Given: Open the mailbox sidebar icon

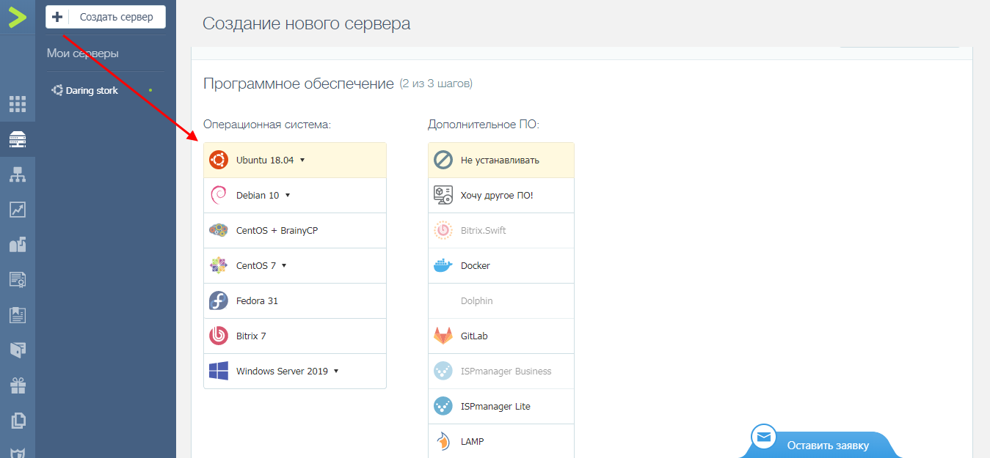Looking at the screenshot, I should pos(18,245).
